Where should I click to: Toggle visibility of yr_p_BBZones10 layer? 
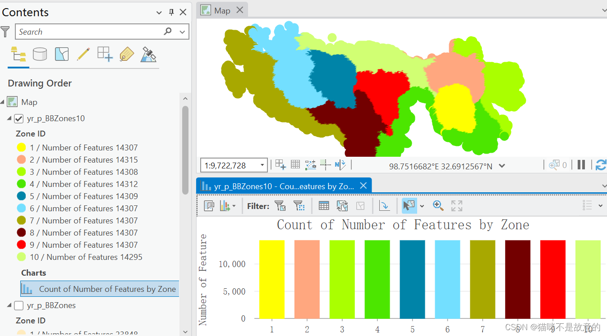tap(18, 118)
